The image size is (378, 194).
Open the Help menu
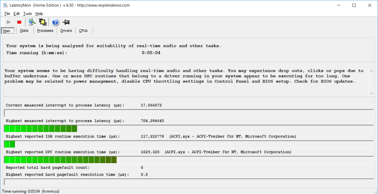39,14
